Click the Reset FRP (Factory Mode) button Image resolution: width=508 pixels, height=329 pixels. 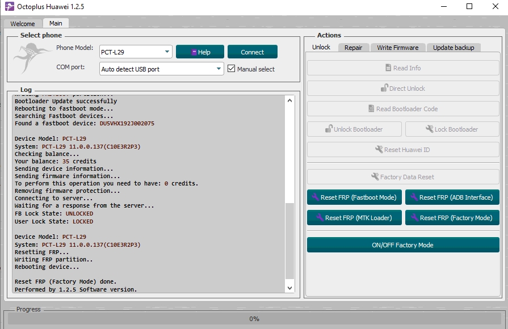pyautogui.click(x=452, y=218)
